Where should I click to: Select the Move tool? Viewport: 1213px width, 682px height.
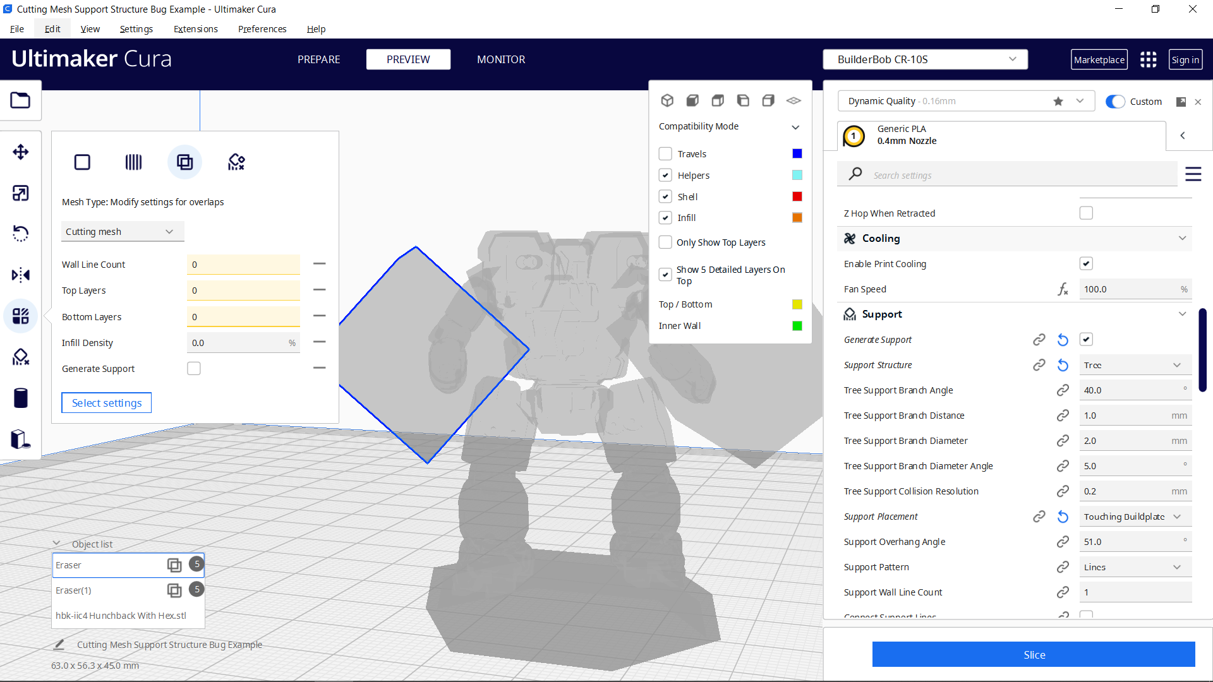[21, 152]
